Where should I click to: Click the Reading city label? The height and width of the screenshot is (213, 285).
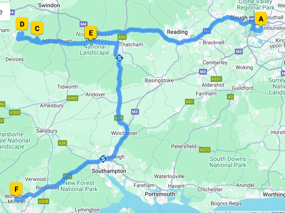coord(177,32)
